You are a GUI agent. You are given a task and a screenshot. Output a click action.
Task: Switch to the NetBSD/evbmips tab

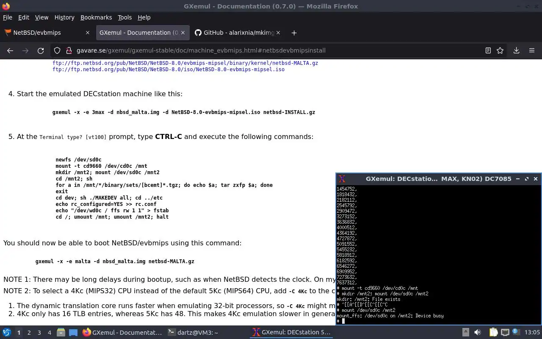tap(47, 33)
